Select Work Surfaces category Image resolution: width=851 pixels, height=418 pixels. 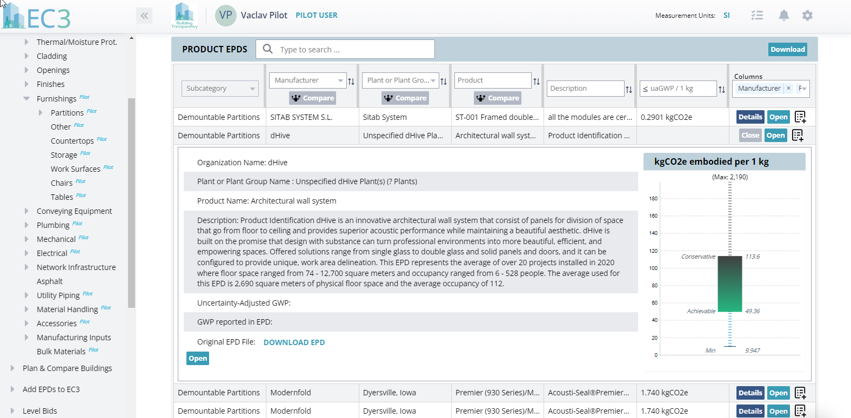pos(76,168)
